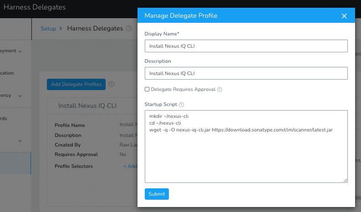Close the Manage Delegate Profile dialog
361x212 pixels.
[344, 16]
